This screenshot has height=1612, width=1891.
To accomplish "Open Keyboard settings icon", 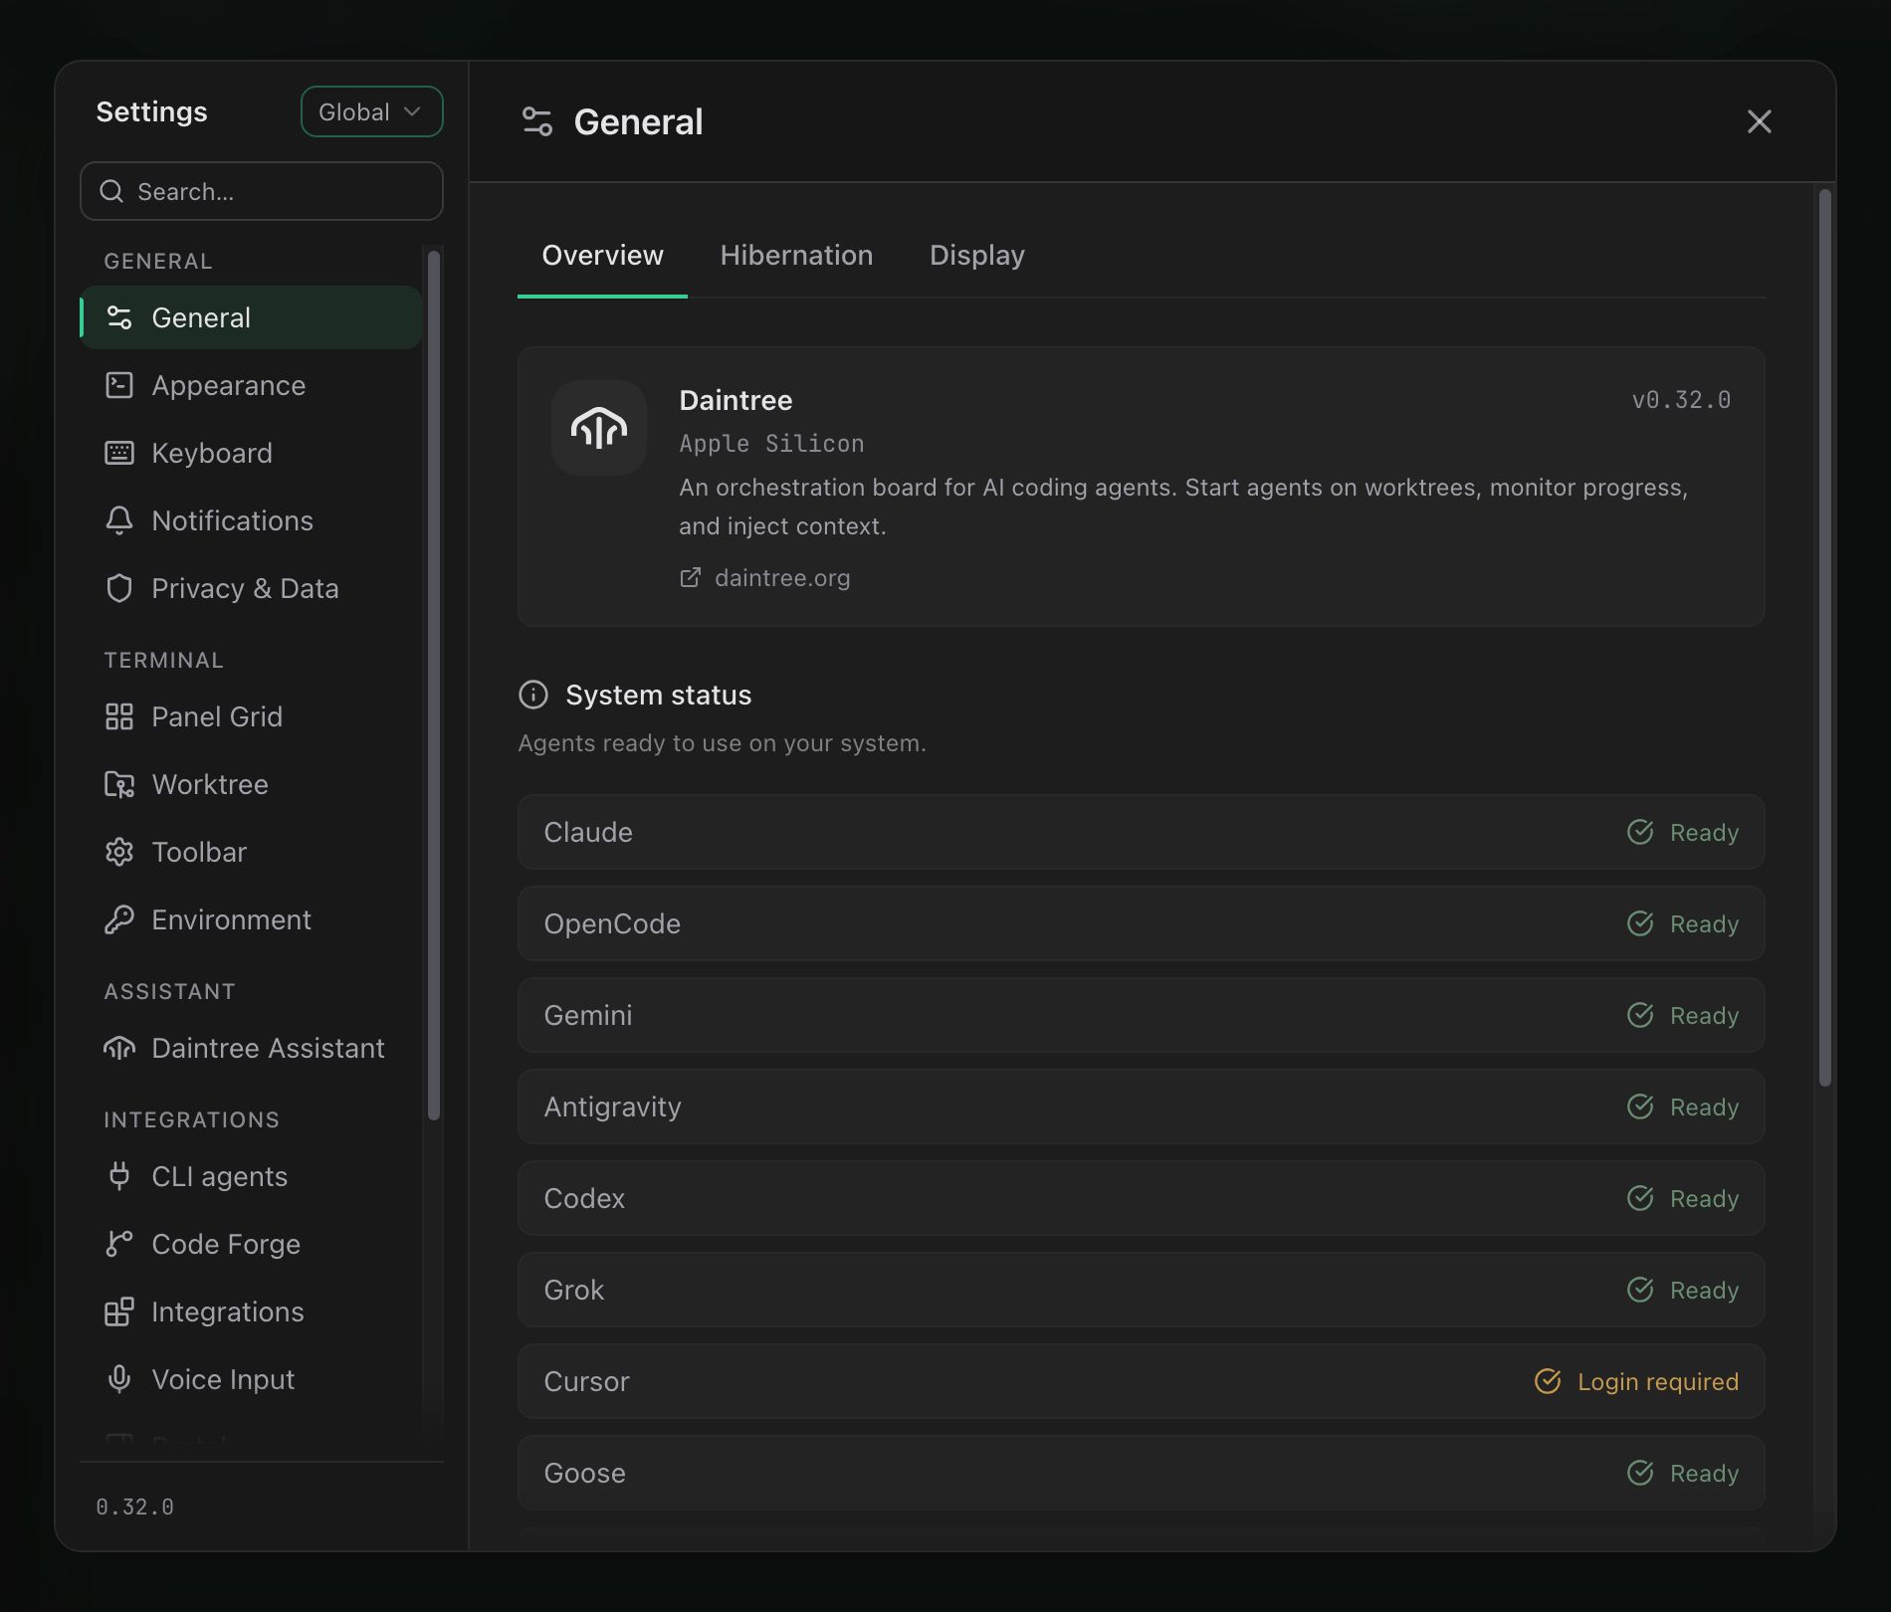I will (x=119, y=453).
